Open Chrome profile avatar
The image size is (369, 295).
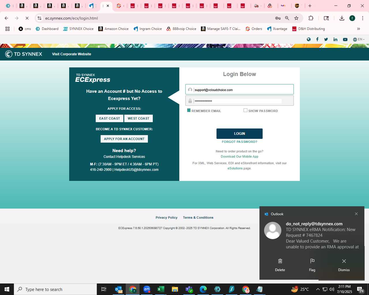(x=352, y=18)
